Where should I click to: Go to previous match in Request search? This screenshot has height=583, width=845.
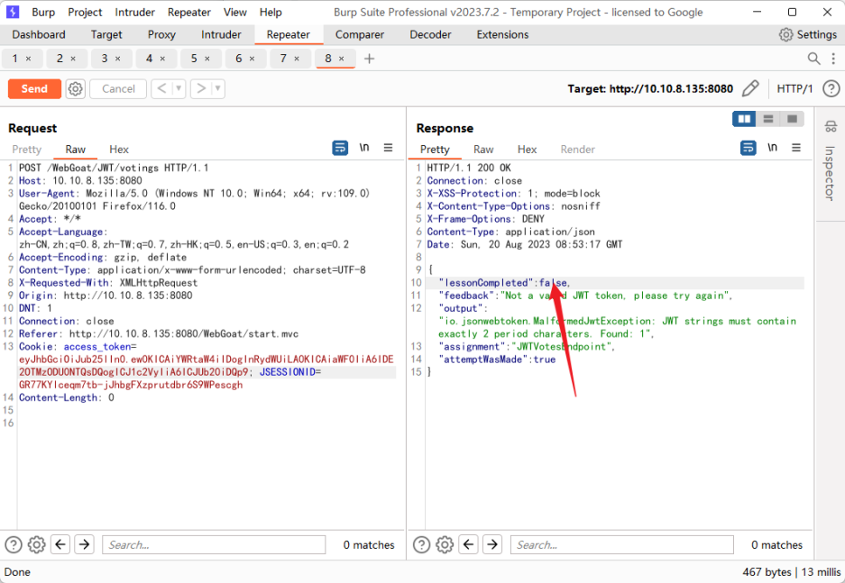click(x=60, y=545)
